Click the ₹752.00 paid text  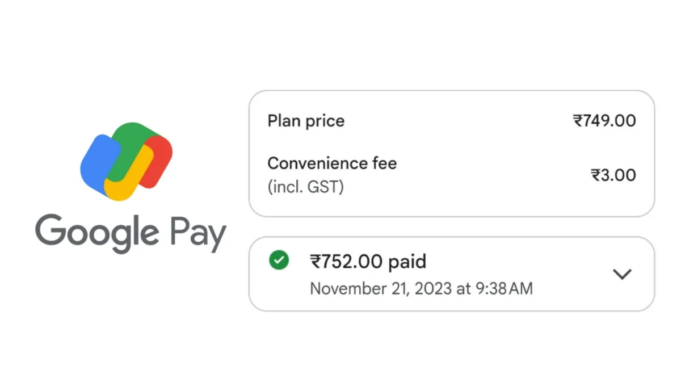point(368,261)
